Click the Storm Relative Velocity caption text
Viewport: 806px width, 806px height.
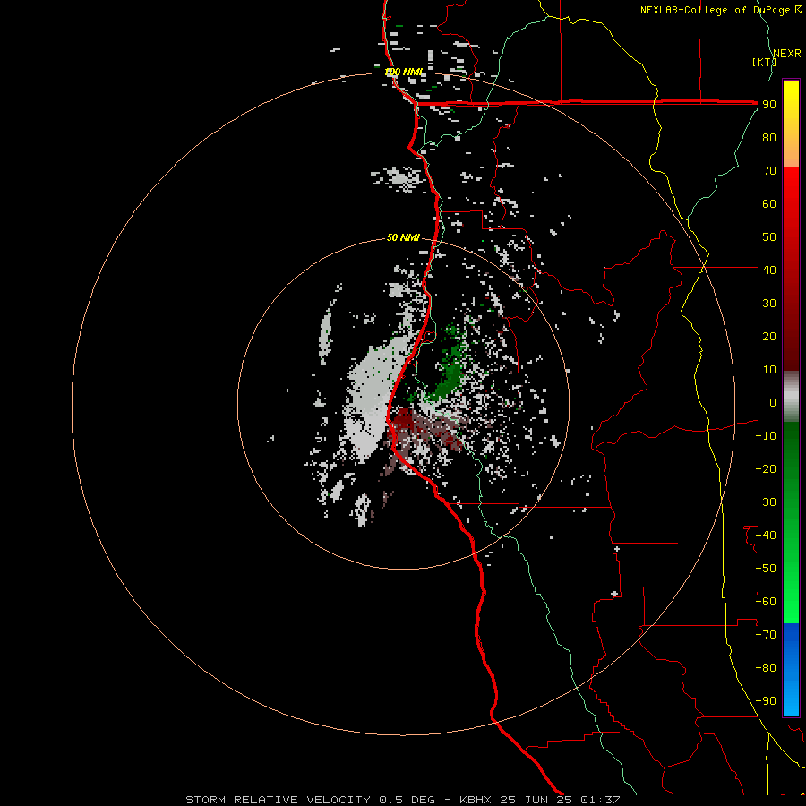pyautogui.click(x=402, y=800)
